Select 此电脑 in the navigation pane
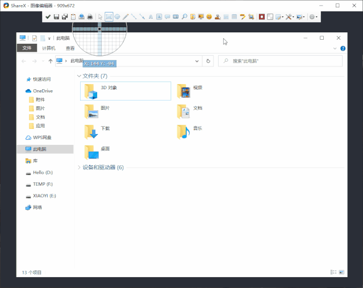The width and height of the screenshot is (363, 288). click(x=45, y=149)
